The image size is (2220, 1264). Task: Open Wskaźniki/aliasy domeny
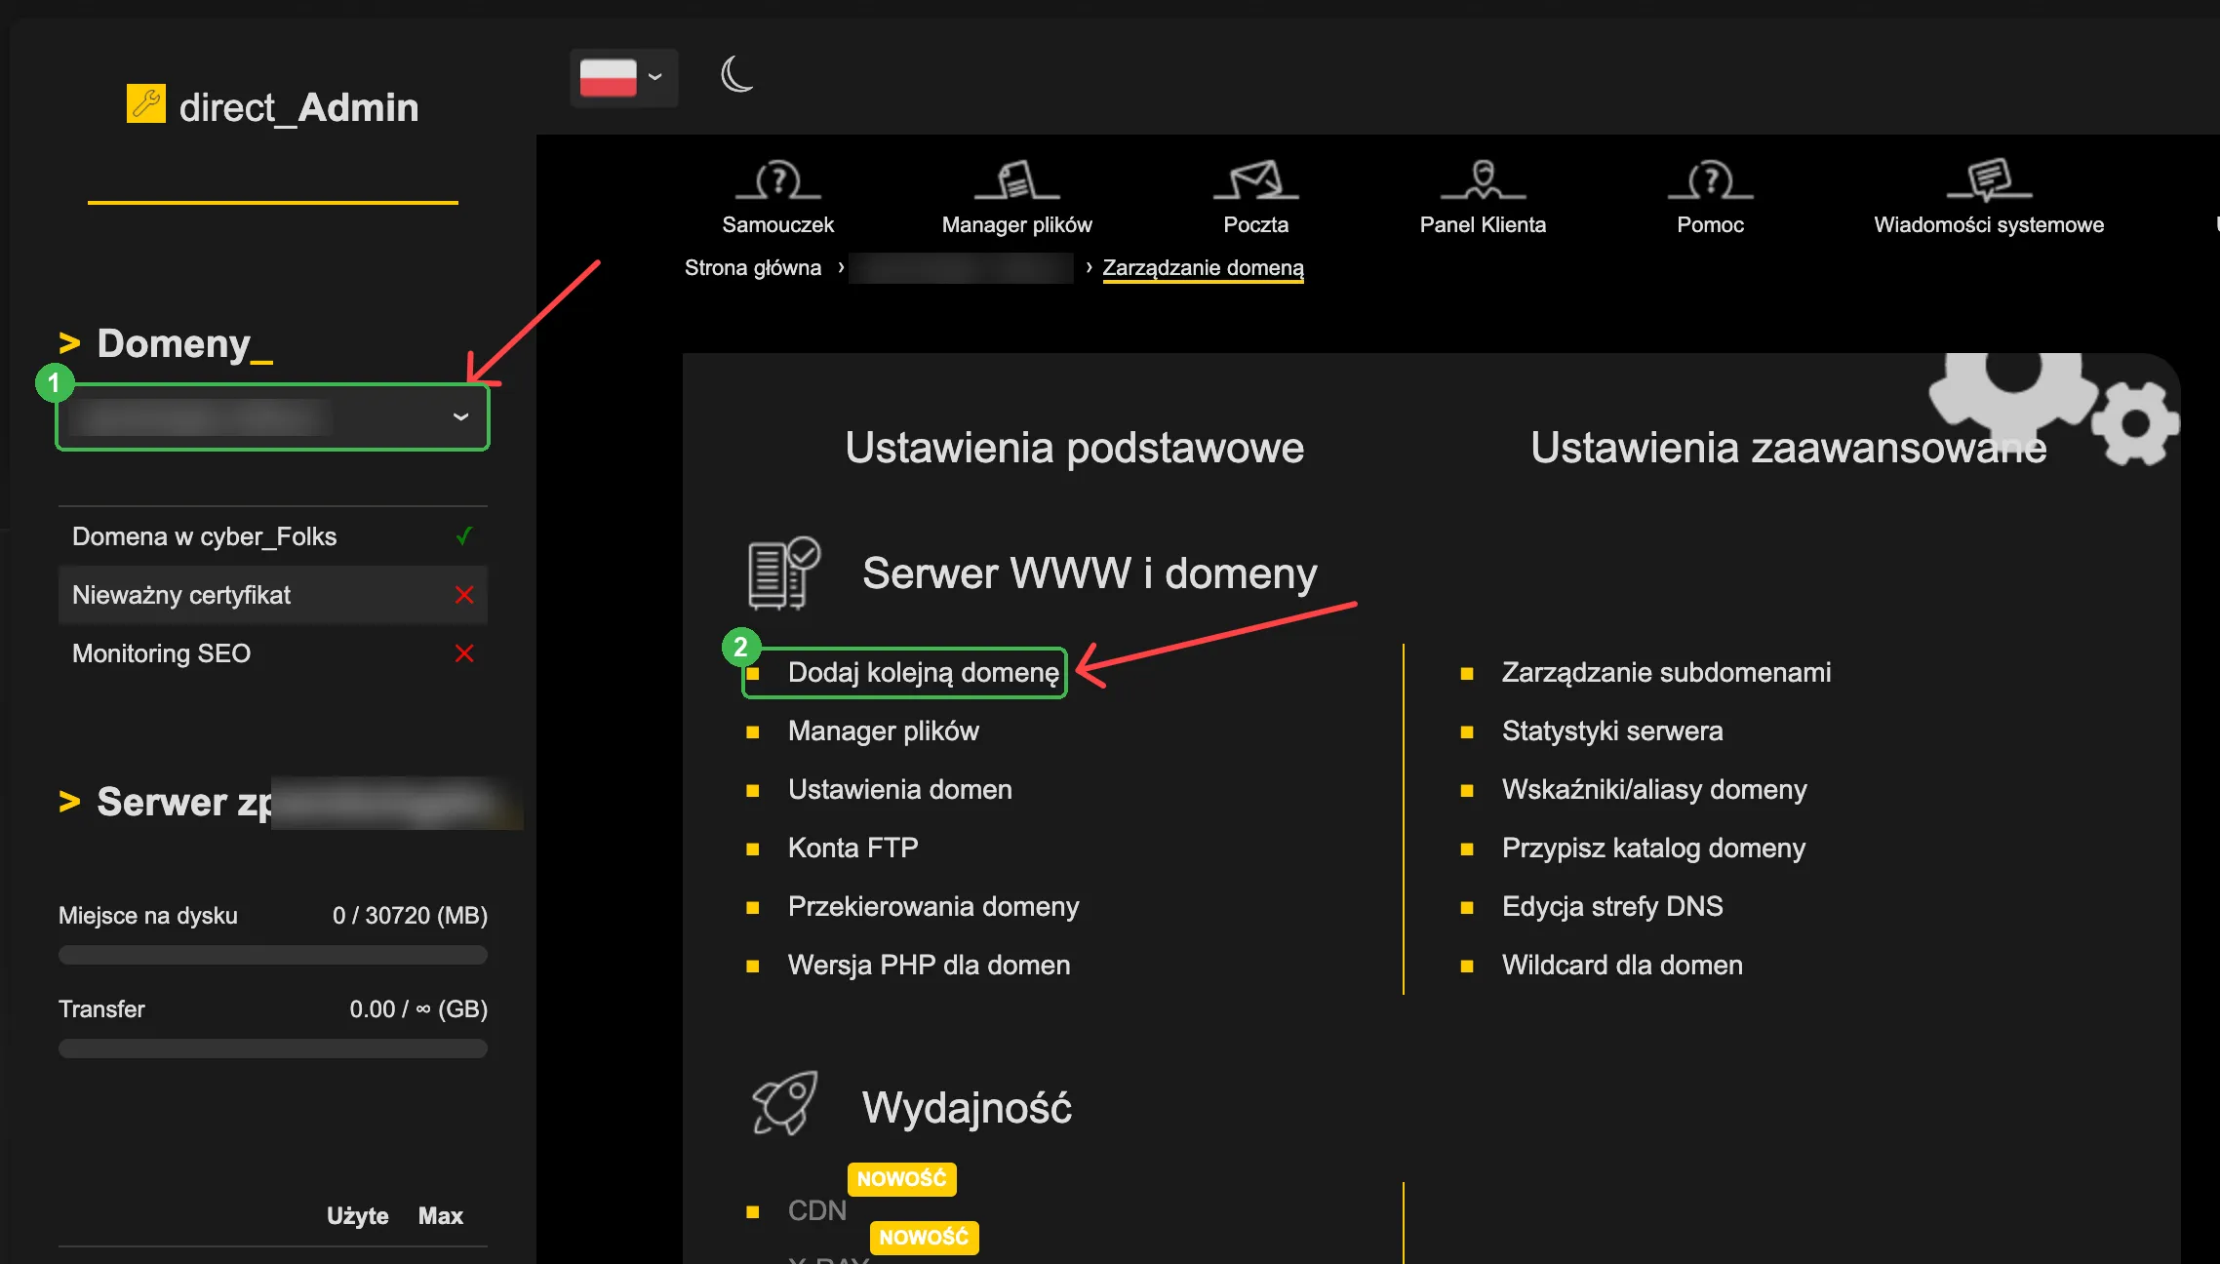pyautogui.click(x=1654, y=790)
